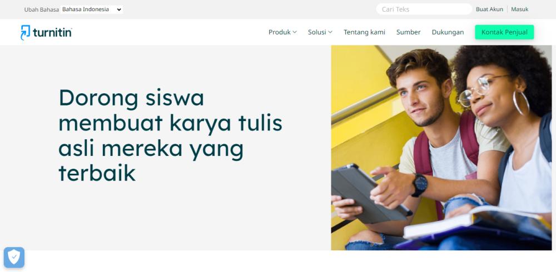The width and height of the screenshot is (556, 272).
Task: Open the Dukungan menu item
Action: [x=448, y=32]
